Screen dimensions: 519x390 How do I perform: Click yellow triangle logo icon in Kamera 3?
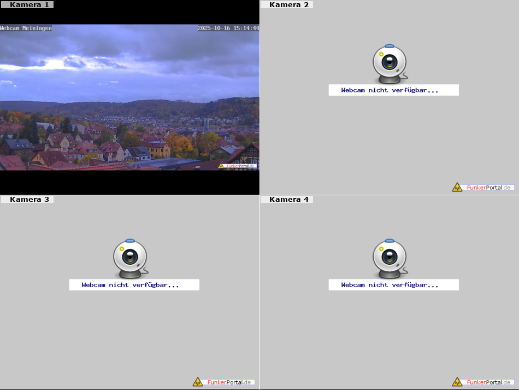[x=198, y=382]
